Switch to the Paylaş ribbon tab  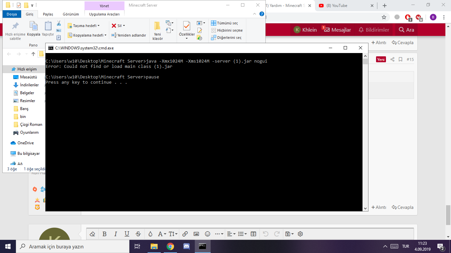click(x=48, y=14)
